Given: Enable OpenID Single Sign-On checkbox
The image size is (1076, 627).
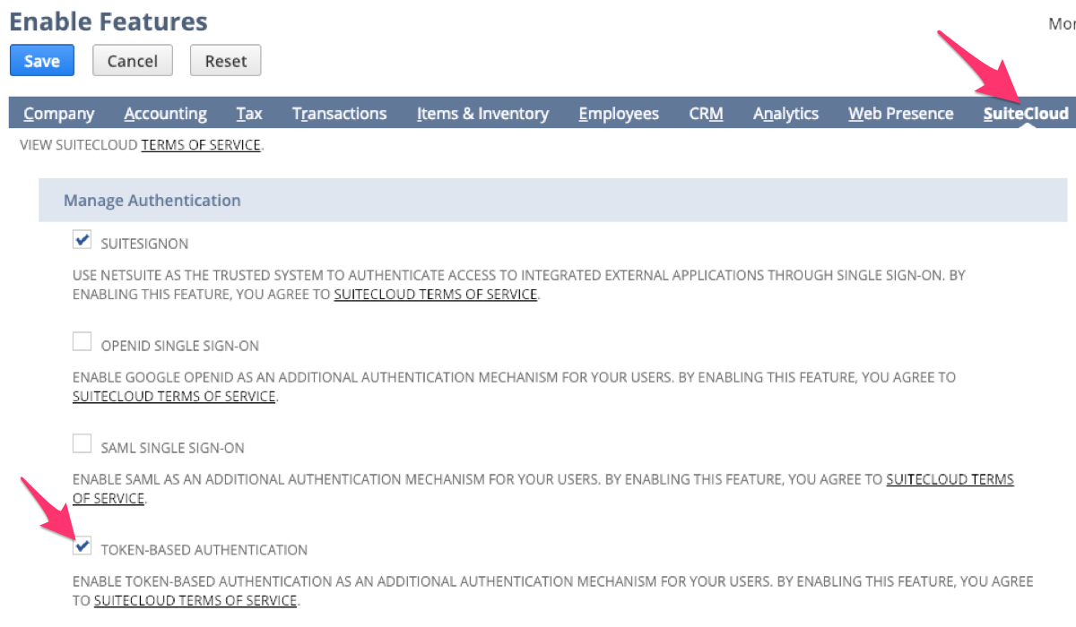Looking at the screenshot, I should (x=82, y=341).
